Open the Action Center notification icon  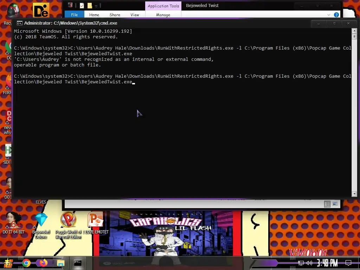348,263
